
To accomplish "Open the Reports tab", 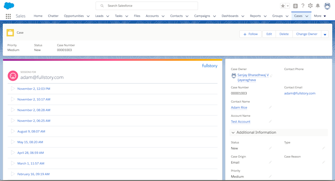I will (x=255, y=16).
